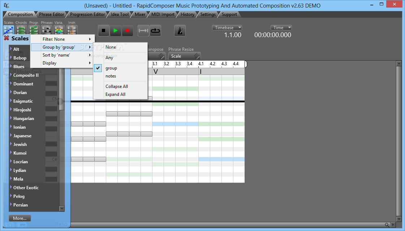Expand the Hirojoshi scale group
Screen dimensions: 405x231
[11, 109]
